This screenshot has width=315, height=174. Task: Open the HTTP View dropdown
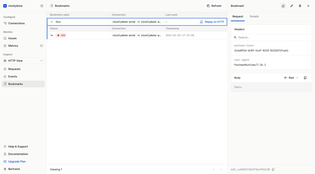[23, 61]
